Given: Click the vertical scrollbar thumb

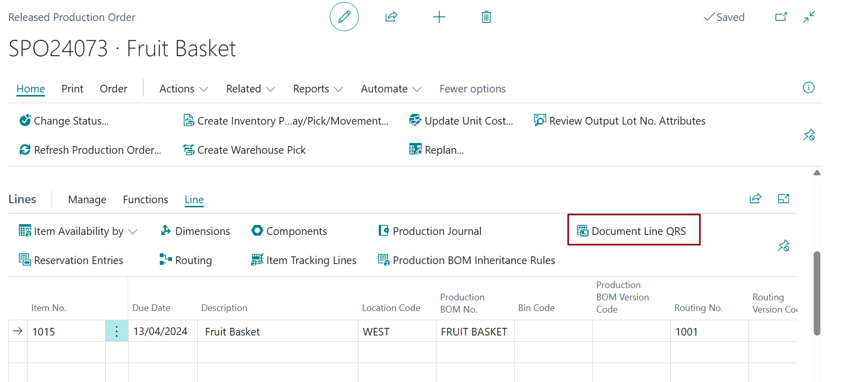Looking at the screenshot, I should pyautogui.click(x=817, y=293).
